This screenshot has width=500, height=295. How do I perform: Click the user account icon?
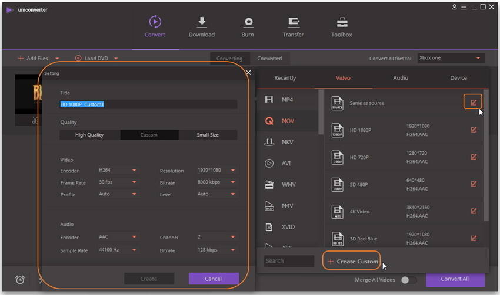pos(454,7)
